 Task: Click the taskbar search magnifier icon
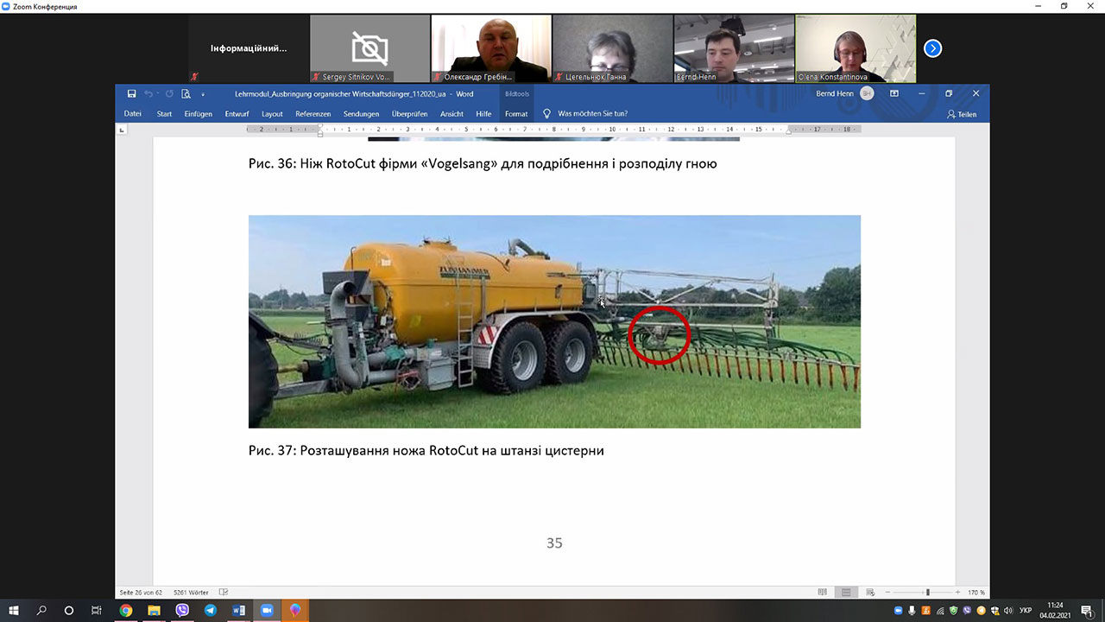[x=41, y=611]
